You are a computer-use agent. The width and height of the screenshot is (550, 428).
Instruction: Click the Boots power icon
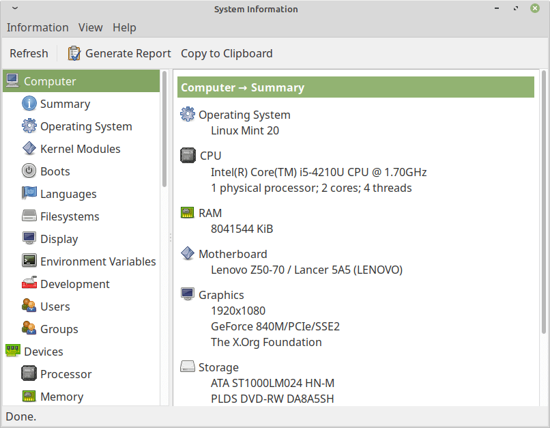29,171
